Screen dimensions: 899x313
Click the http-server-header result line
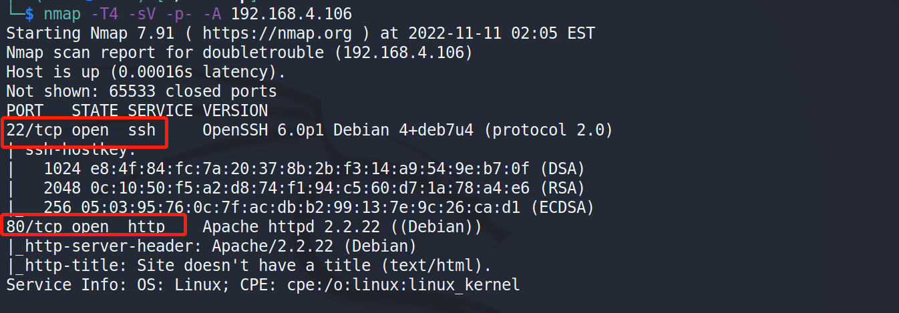[212, 246]
